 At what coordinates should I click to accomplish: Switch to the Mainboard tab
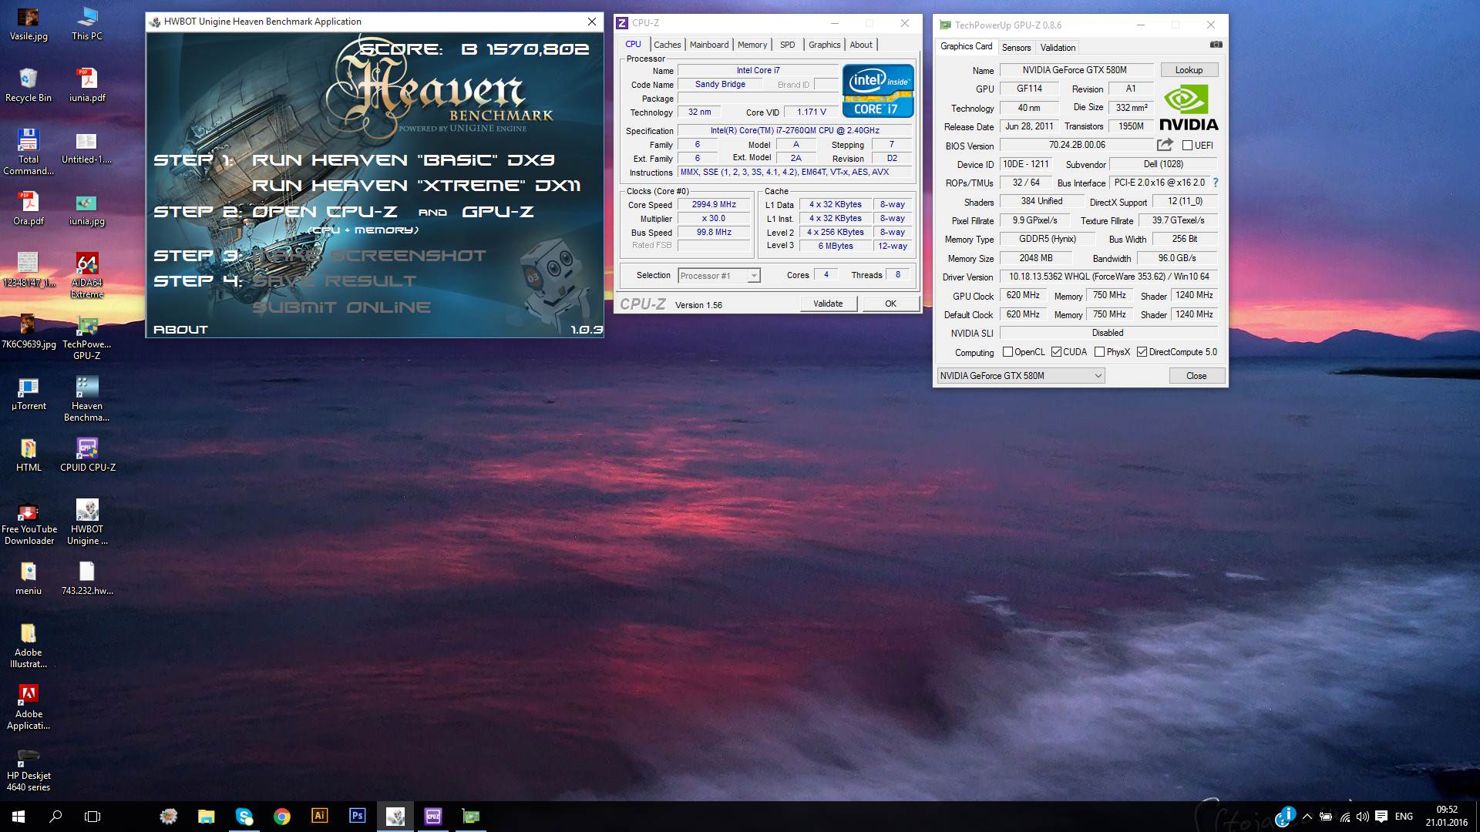(x=708, y=45)
